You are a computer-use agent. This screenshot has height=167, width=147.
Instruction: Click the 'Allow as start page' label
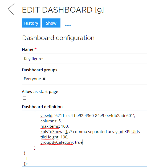coord(40,92)
